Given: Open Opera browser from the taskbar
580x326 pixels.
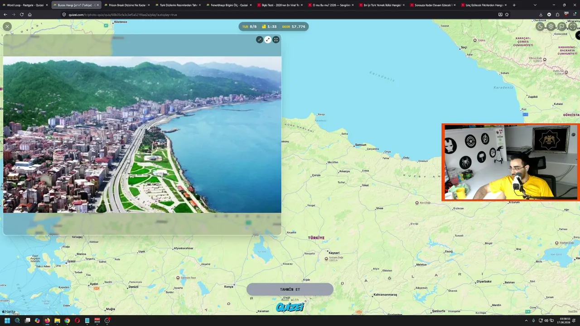Looking at the screenshot, I should pos(77,321).
